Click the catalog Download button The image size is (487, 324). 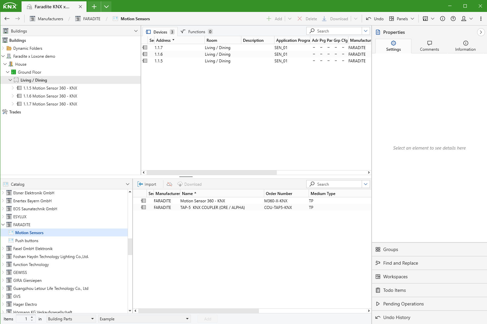tap(190, 184)
